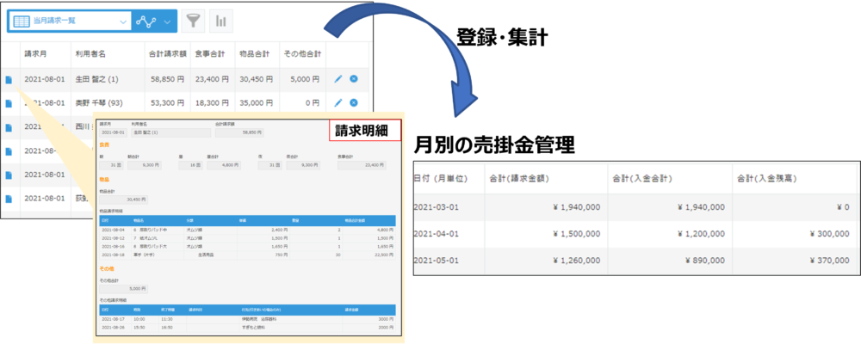Click the 昼 16 回 field in detail form
Screen dimensions: 861x344
click(190, 165)
